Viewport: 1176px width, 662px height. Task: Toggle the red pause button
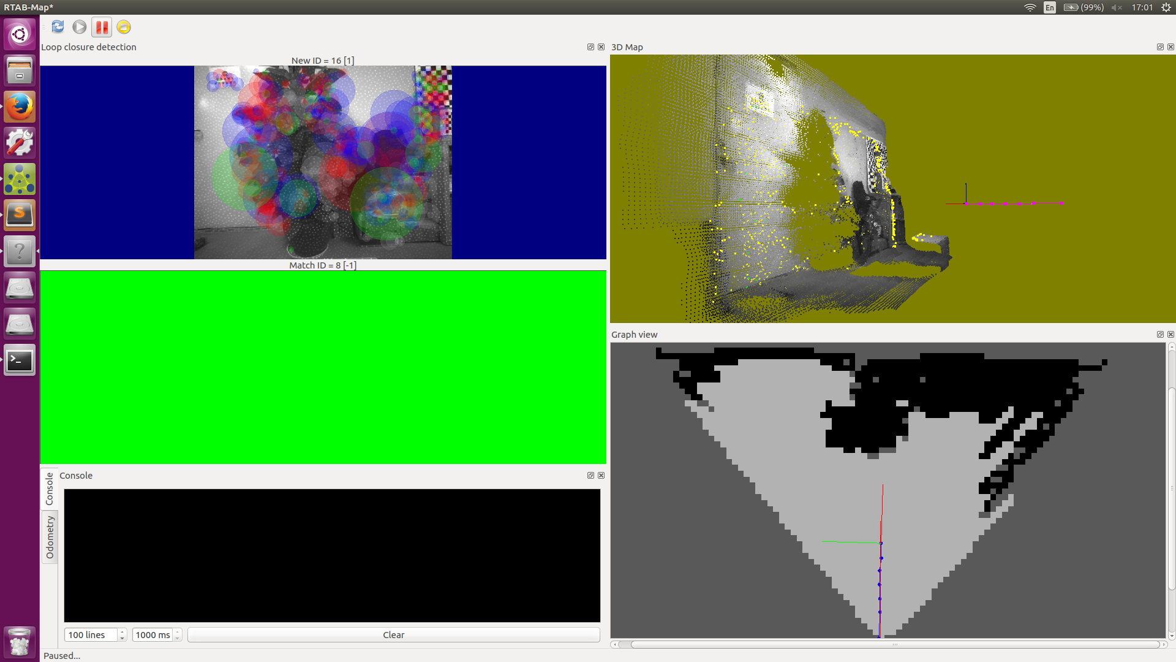[x=102, y=27]
